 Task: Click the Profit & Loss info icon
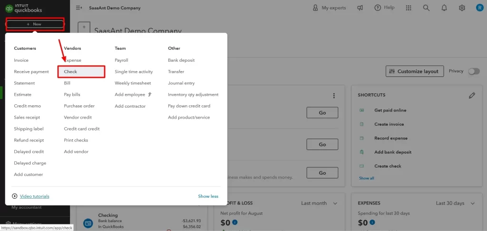tap(235, 222)
